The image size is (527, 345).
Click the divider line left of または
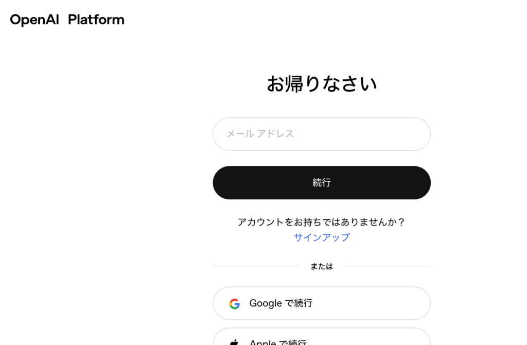256,266
